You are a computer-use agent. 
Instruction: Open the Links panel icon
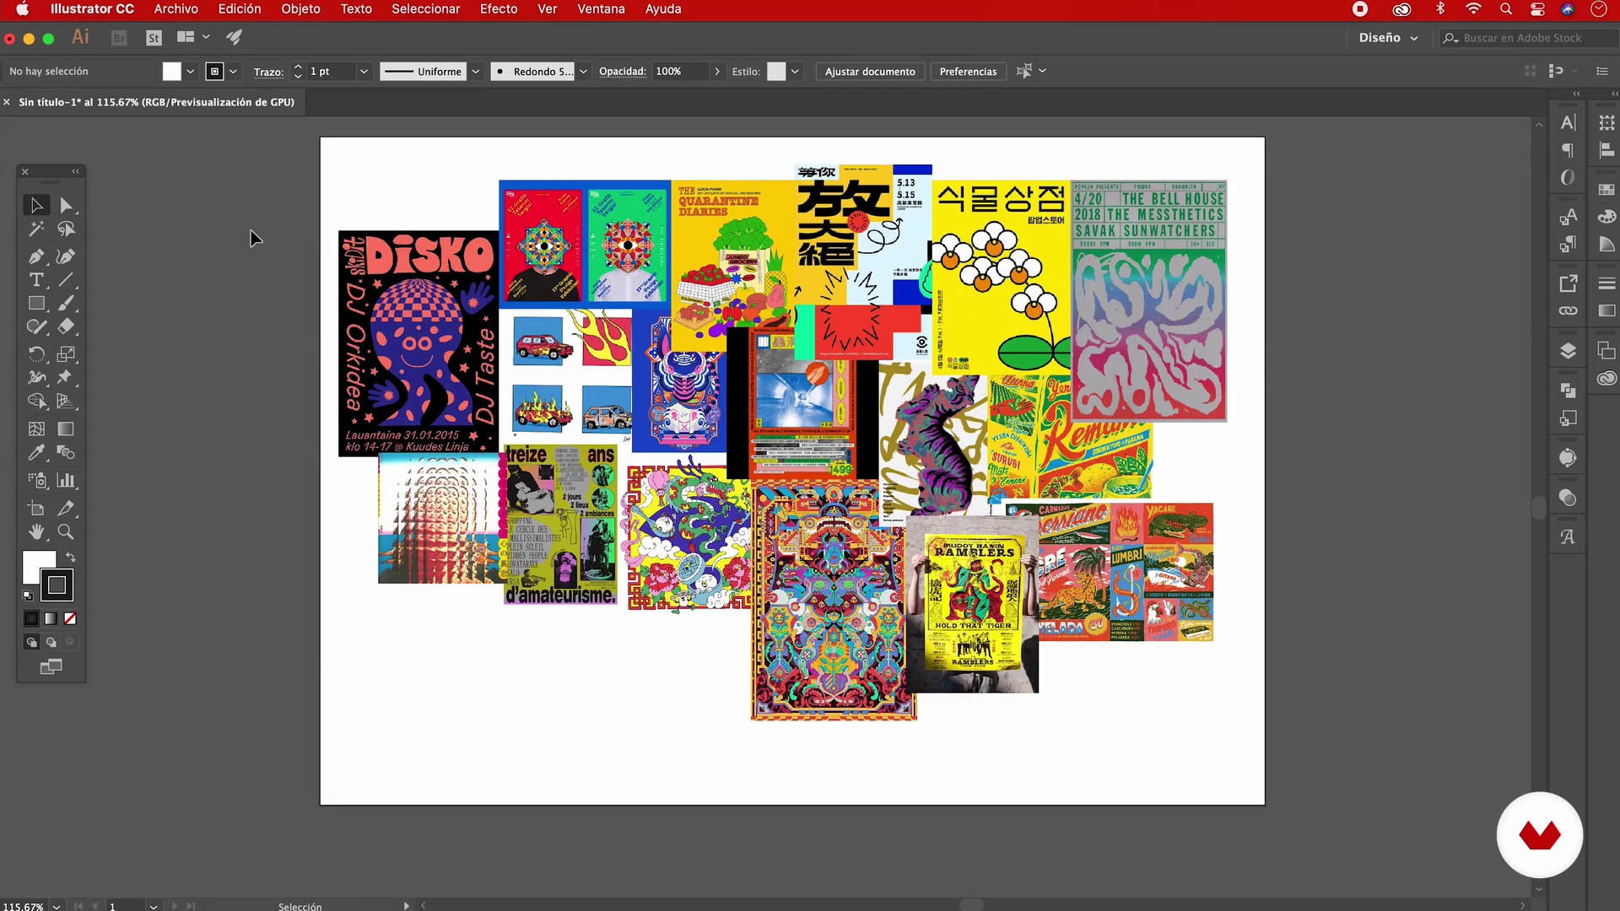(x=1568, y=310)
